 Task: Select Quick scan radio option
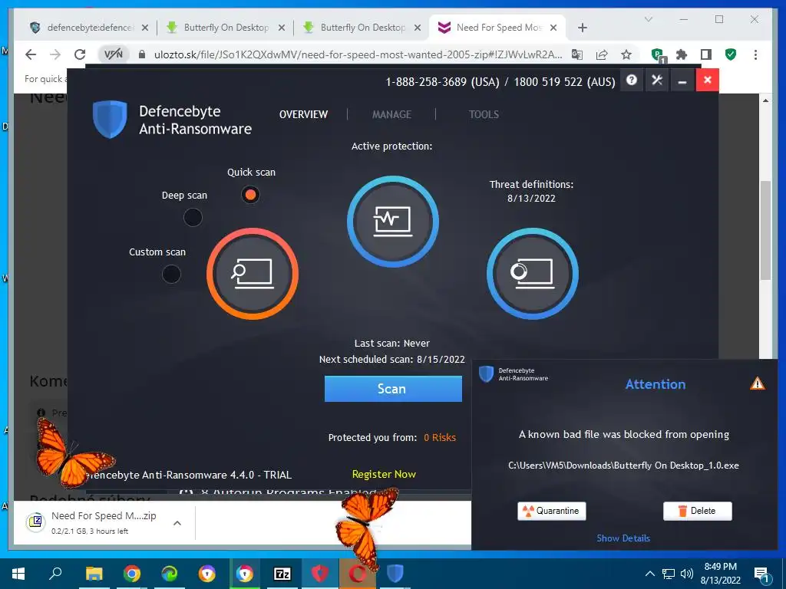click(250, 194)
